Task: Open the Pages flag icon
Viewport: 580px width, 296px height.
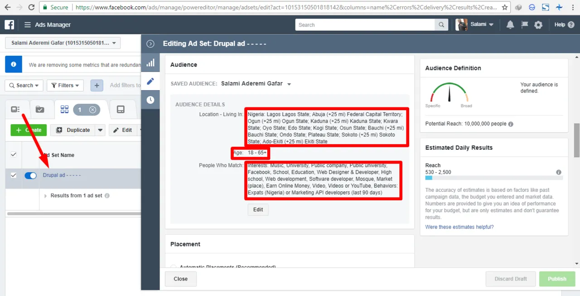Action: pos(524,25)
